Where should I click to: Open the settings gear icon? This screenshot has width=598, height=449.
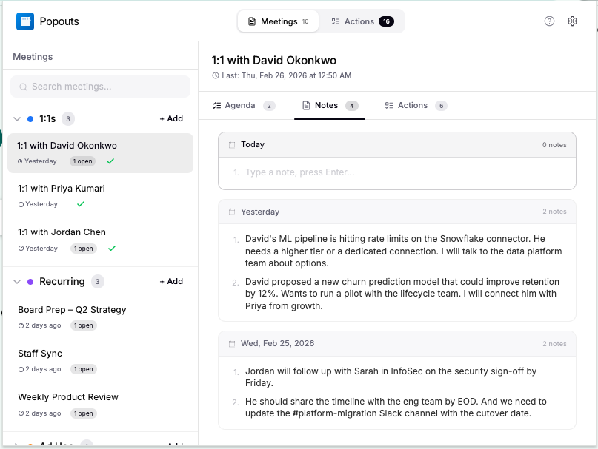[572, 21]
